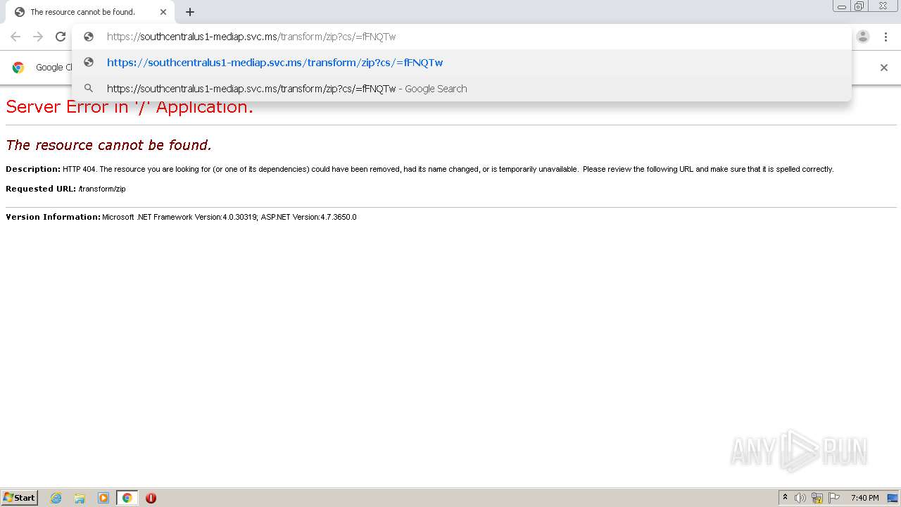901x507 pixels.
Task: Click the show desktop monitor icon
Action: (x=893, y=498)
